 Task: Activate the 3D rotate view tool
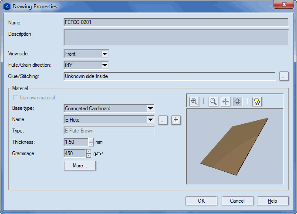[x=238, y=102]
